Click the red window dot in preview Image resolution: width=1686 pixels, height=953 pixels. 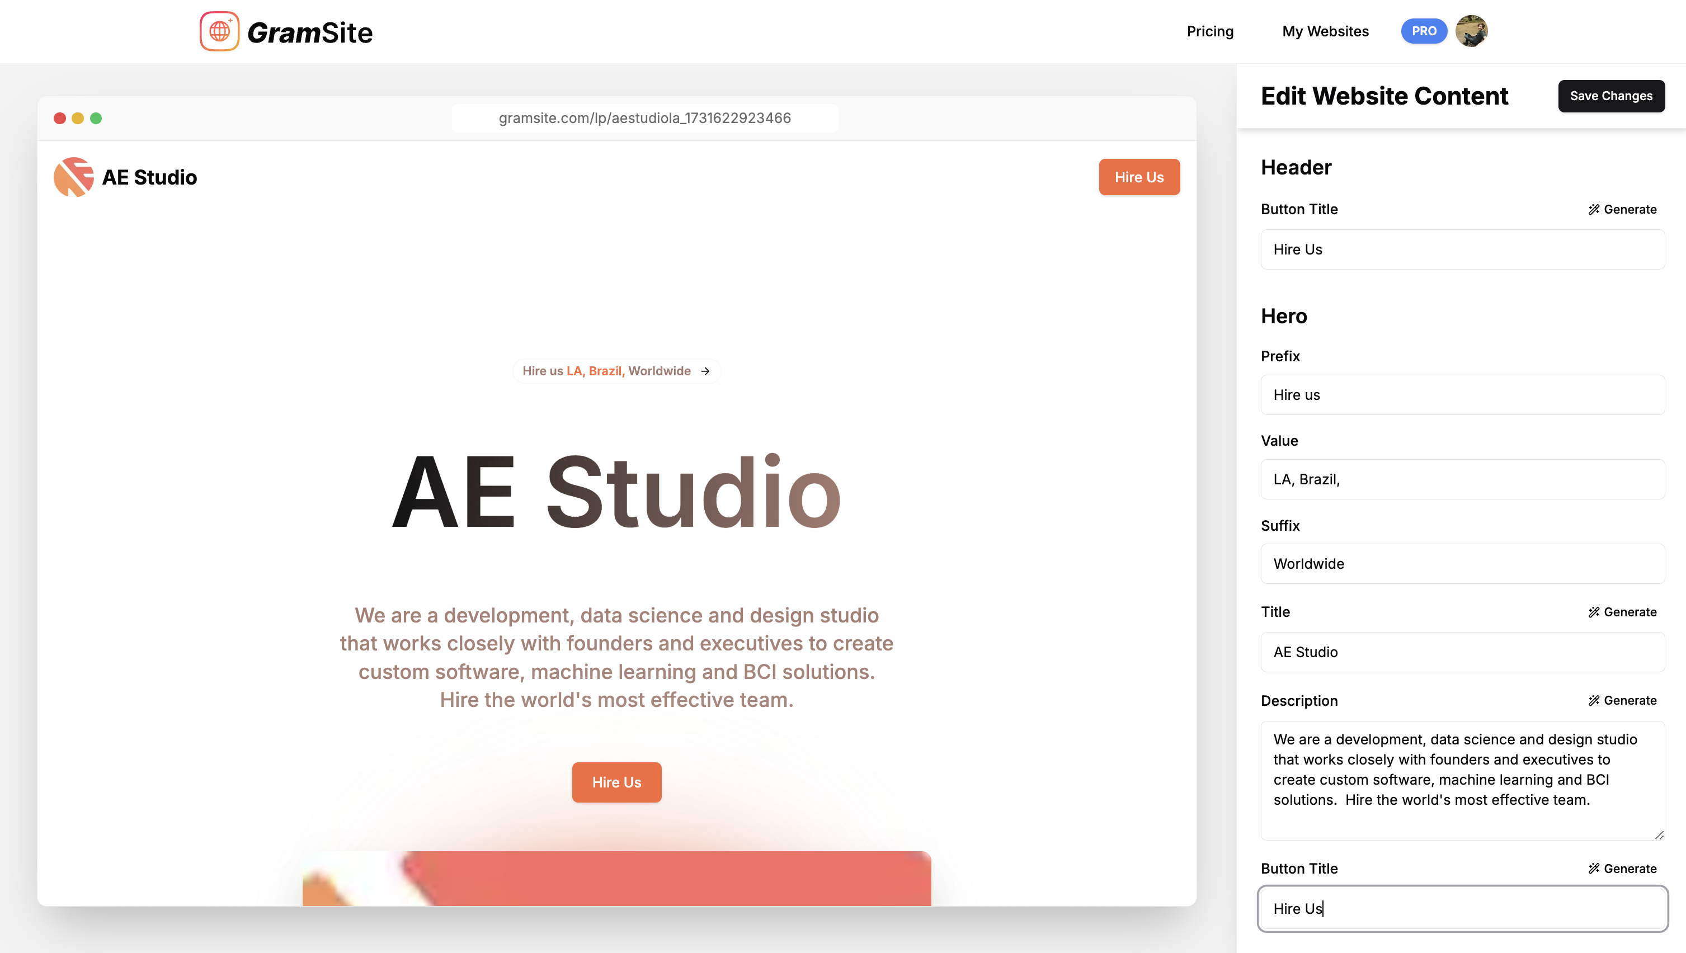[59, 119]
